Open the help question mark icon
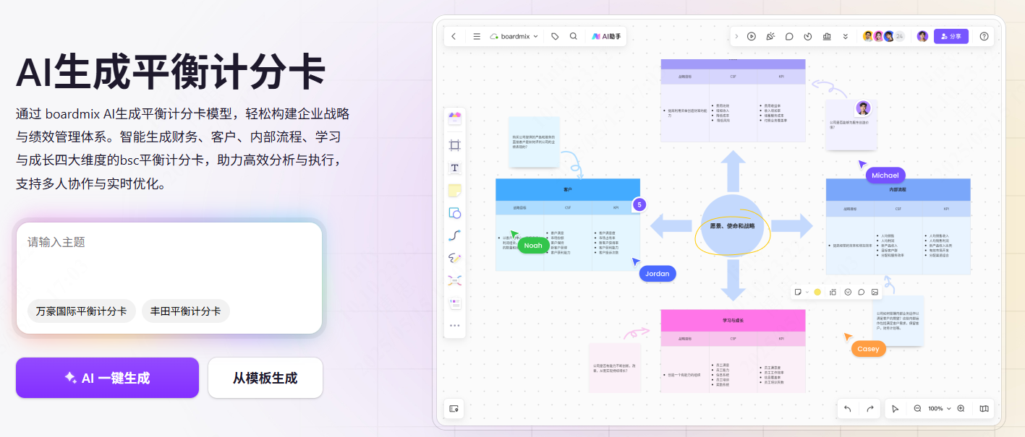This screenshot has height=437, width=1025. pyautogui.click(x=984, y=36)
